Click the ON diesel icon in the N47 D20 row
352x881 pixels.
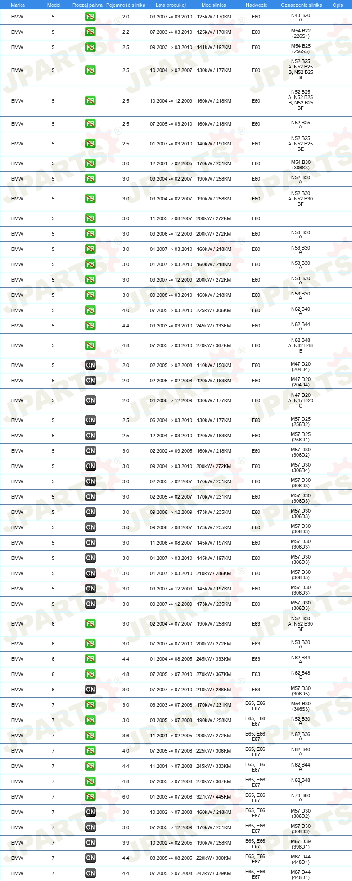(90, 400)
